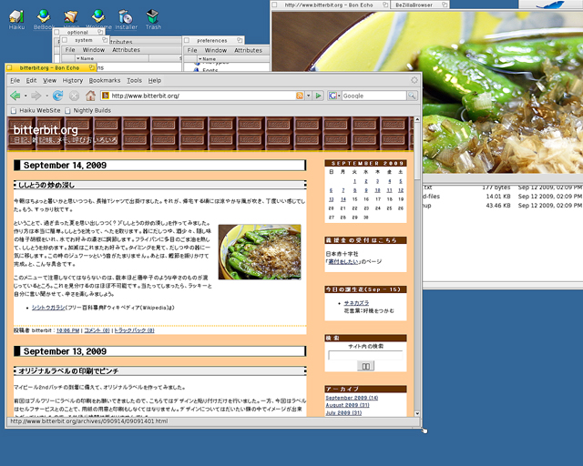This screenshot has height=466, width=583.
Task: Reload the bitterbit.org page
Action: click(57, 96)
